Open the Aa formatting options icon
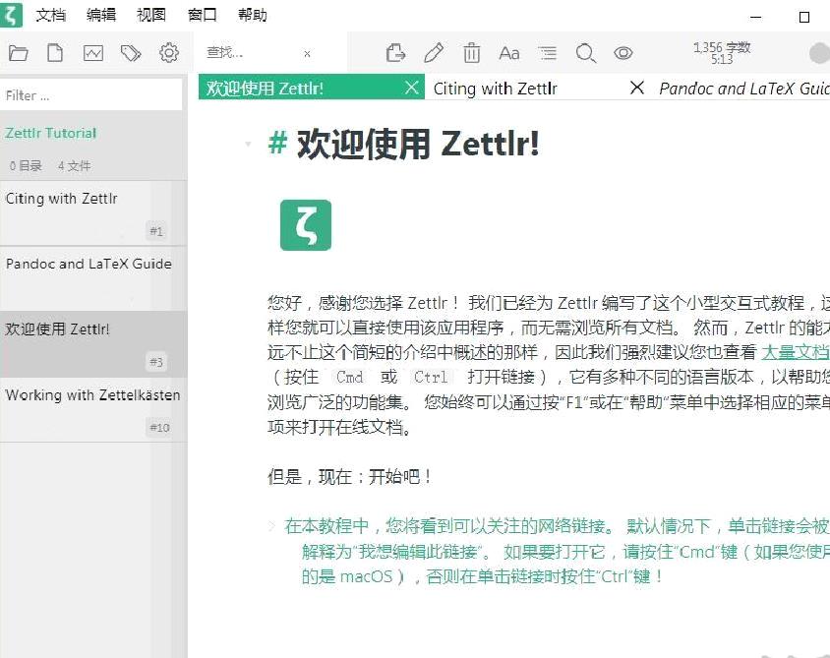 tap(508, 53)
